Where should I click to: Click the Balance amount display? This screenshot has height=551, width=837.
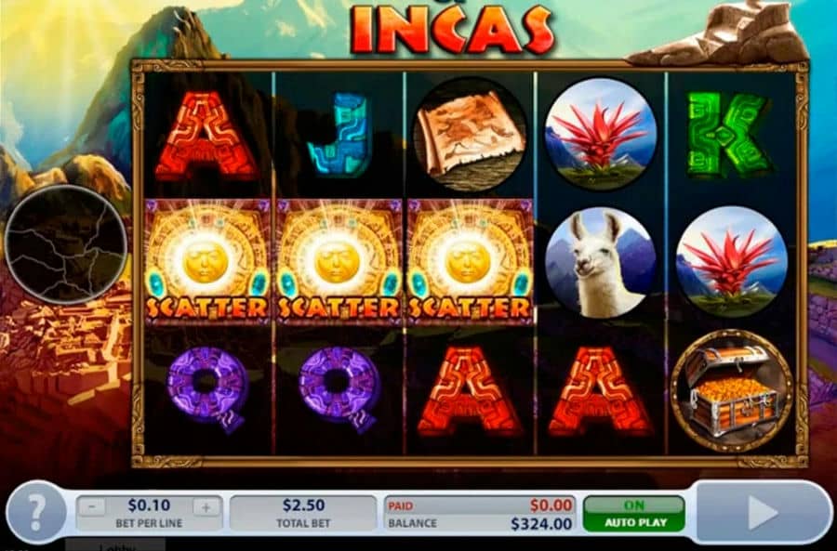pyautogui.click(x=541, y=523)
